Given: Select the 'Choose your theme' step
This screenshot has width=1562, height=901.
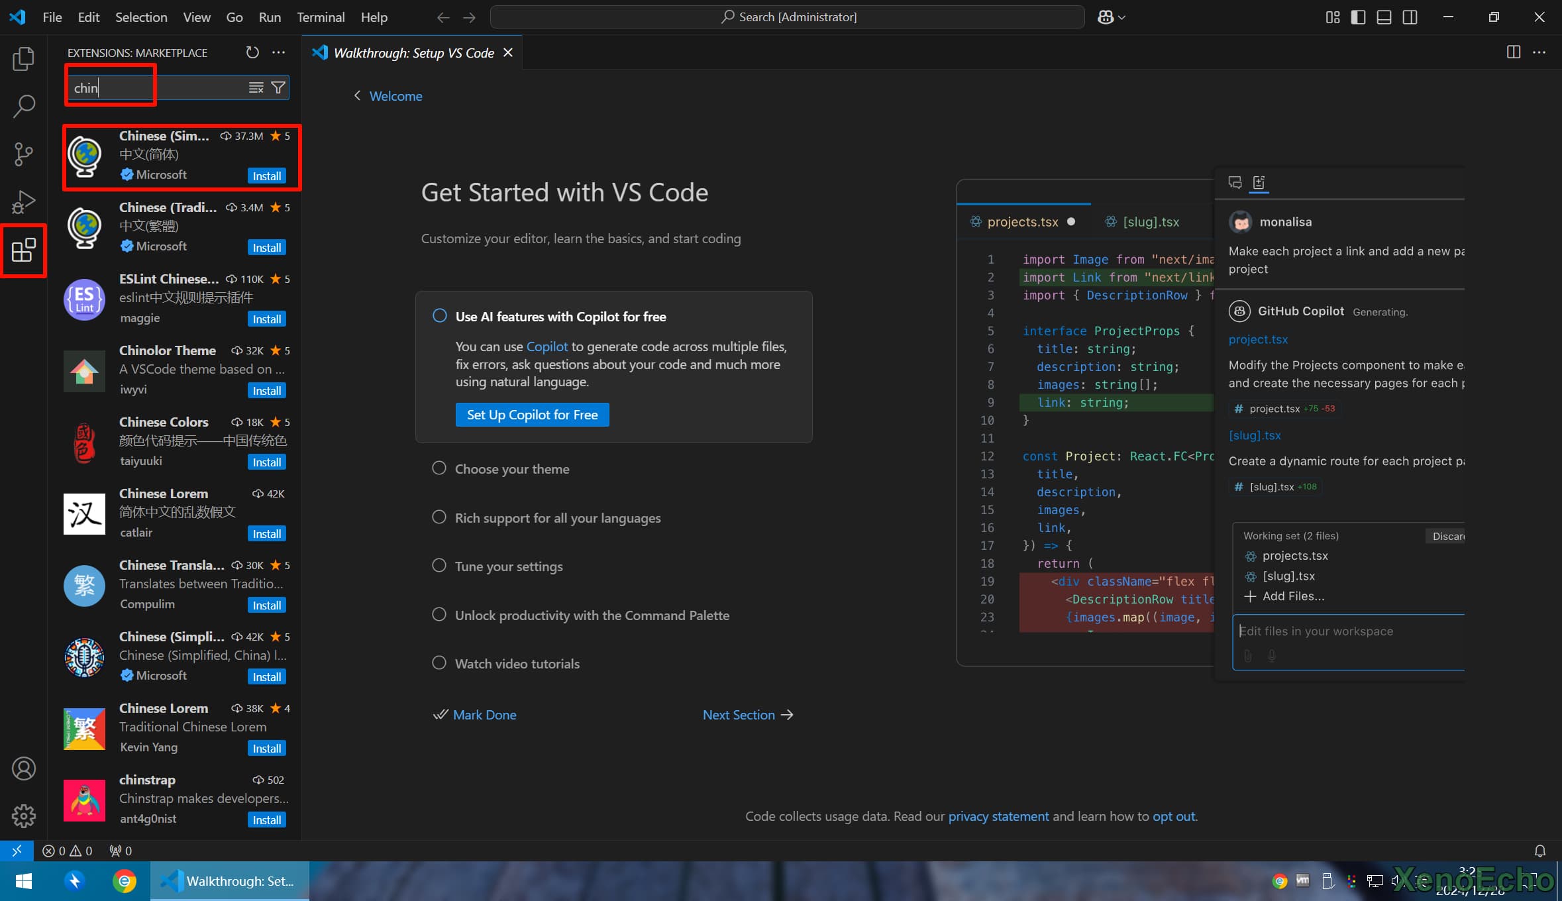Looking at the screenshot, I should [x=511, y=469].
